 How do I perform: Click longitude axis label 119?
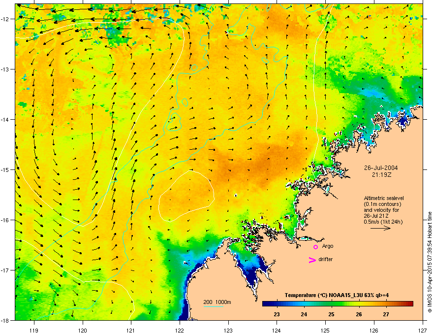pyautogui.click(x=34, y=331)
